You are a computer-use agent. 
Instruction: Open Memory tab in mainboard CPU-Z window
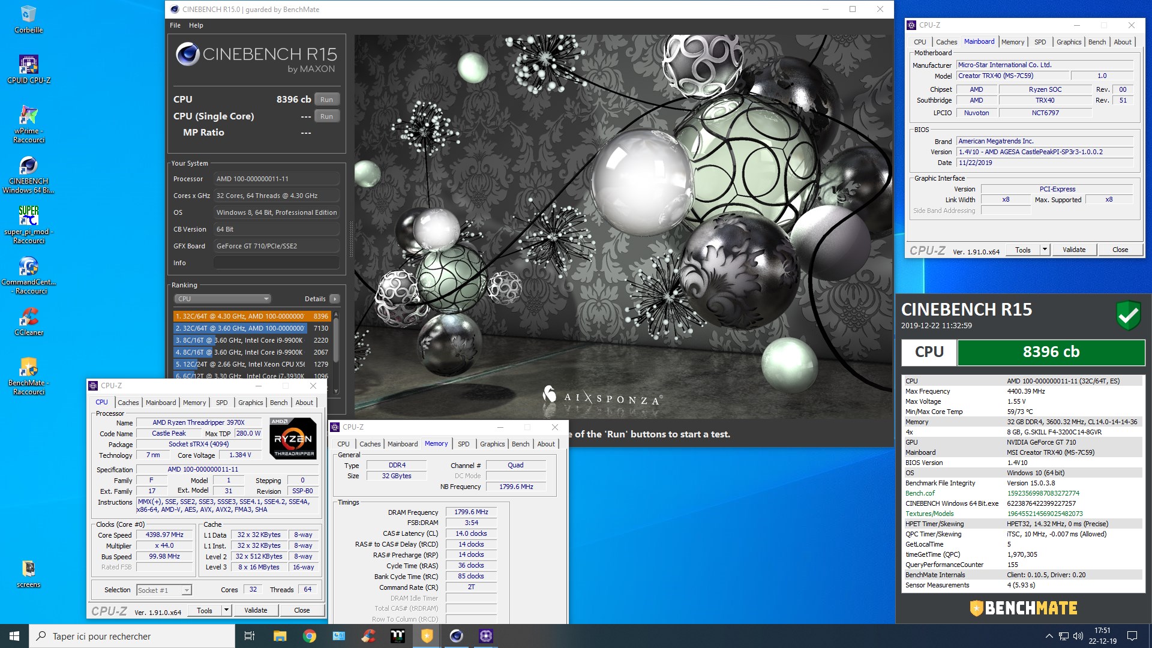click(1013, 42)
